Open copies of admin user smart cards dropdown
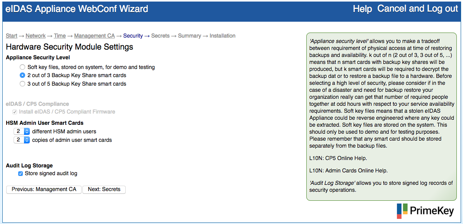 (22, 140)
